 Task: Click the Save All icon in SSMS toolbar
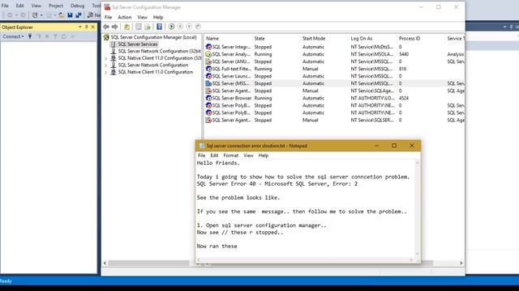click(79, 15)
